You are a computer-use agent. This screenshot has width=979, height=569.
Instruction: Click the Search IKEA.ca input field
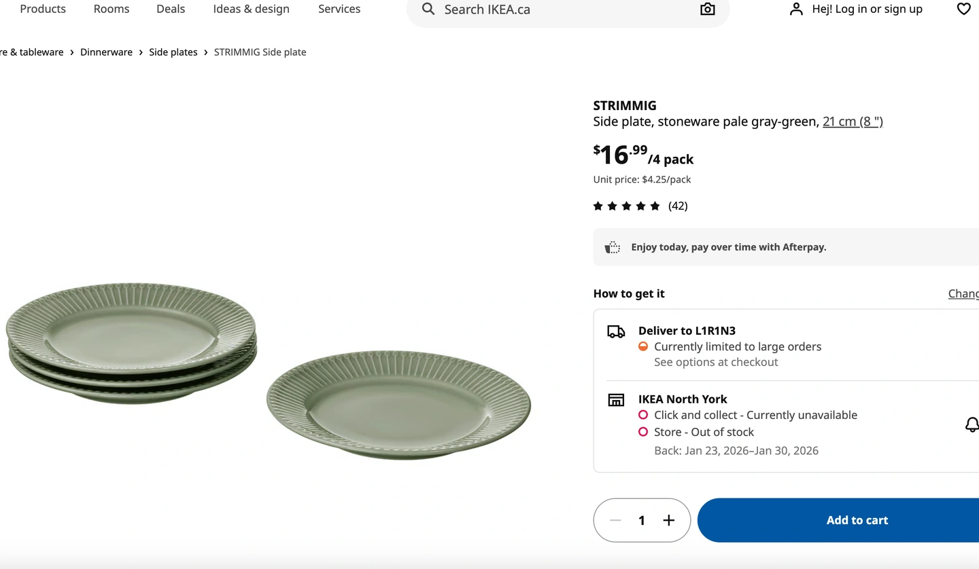(x=564, y=10)
